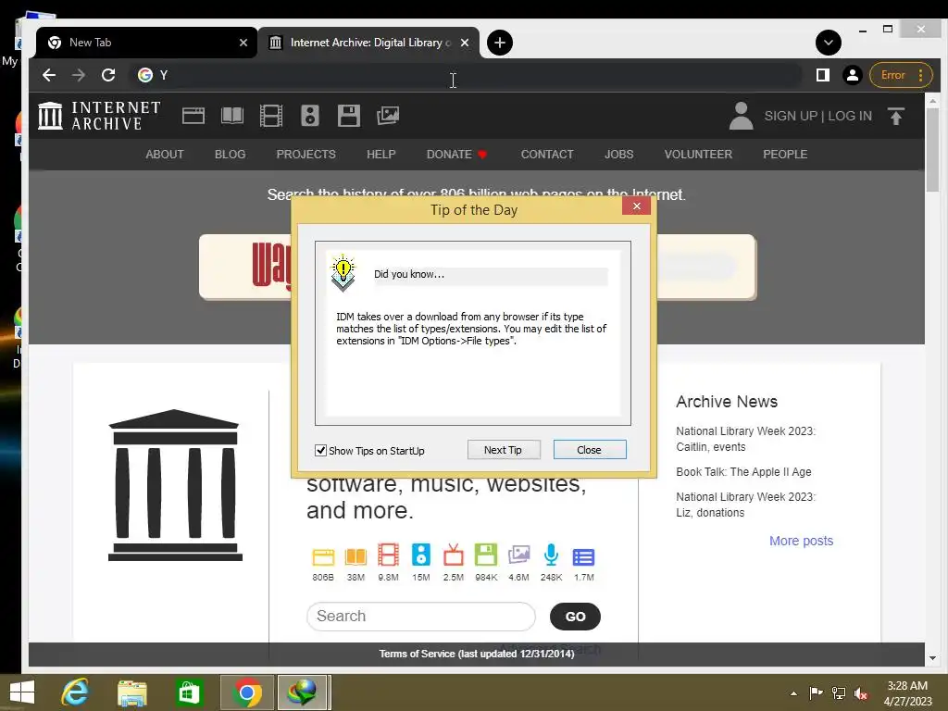Open the Windows Start button
Image resolution: width=948 pixels, height=711 pixels.
click(22, 692)
